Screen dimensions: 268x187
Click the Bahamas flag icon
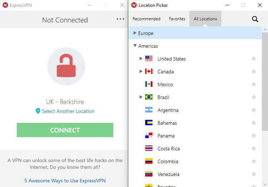[x=149, y=123]
